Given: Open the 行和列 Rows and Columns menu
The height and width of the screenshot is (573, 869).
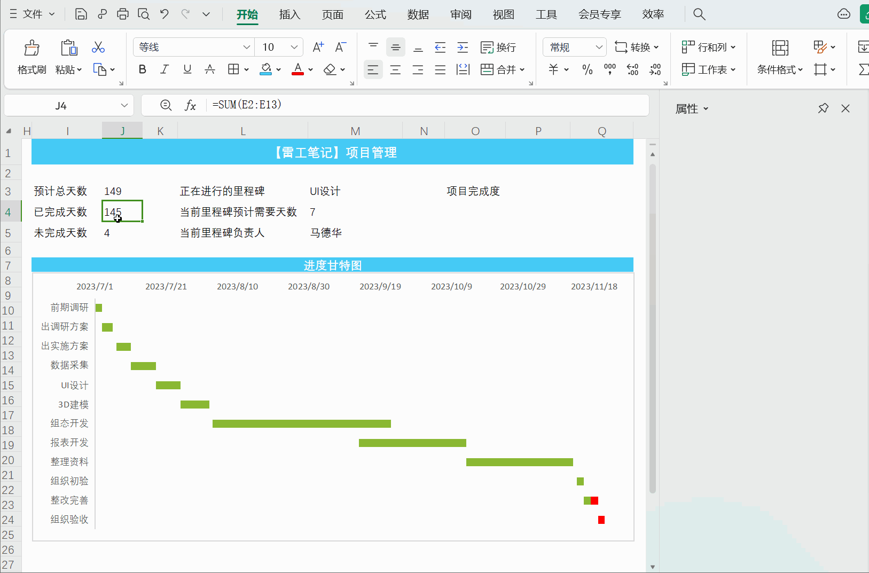Looking at the screenshot, I should pyautogui.click(x=709, y=47).
